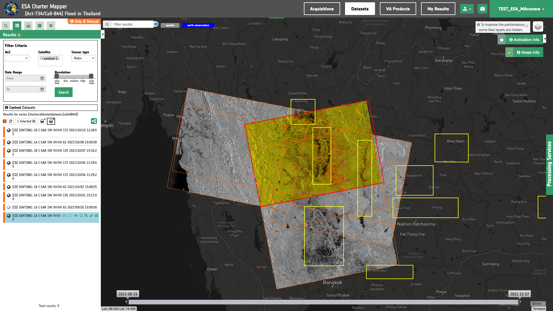Open the AoI dropdown
Screen dimensions: 553x311
click(17, 58)
